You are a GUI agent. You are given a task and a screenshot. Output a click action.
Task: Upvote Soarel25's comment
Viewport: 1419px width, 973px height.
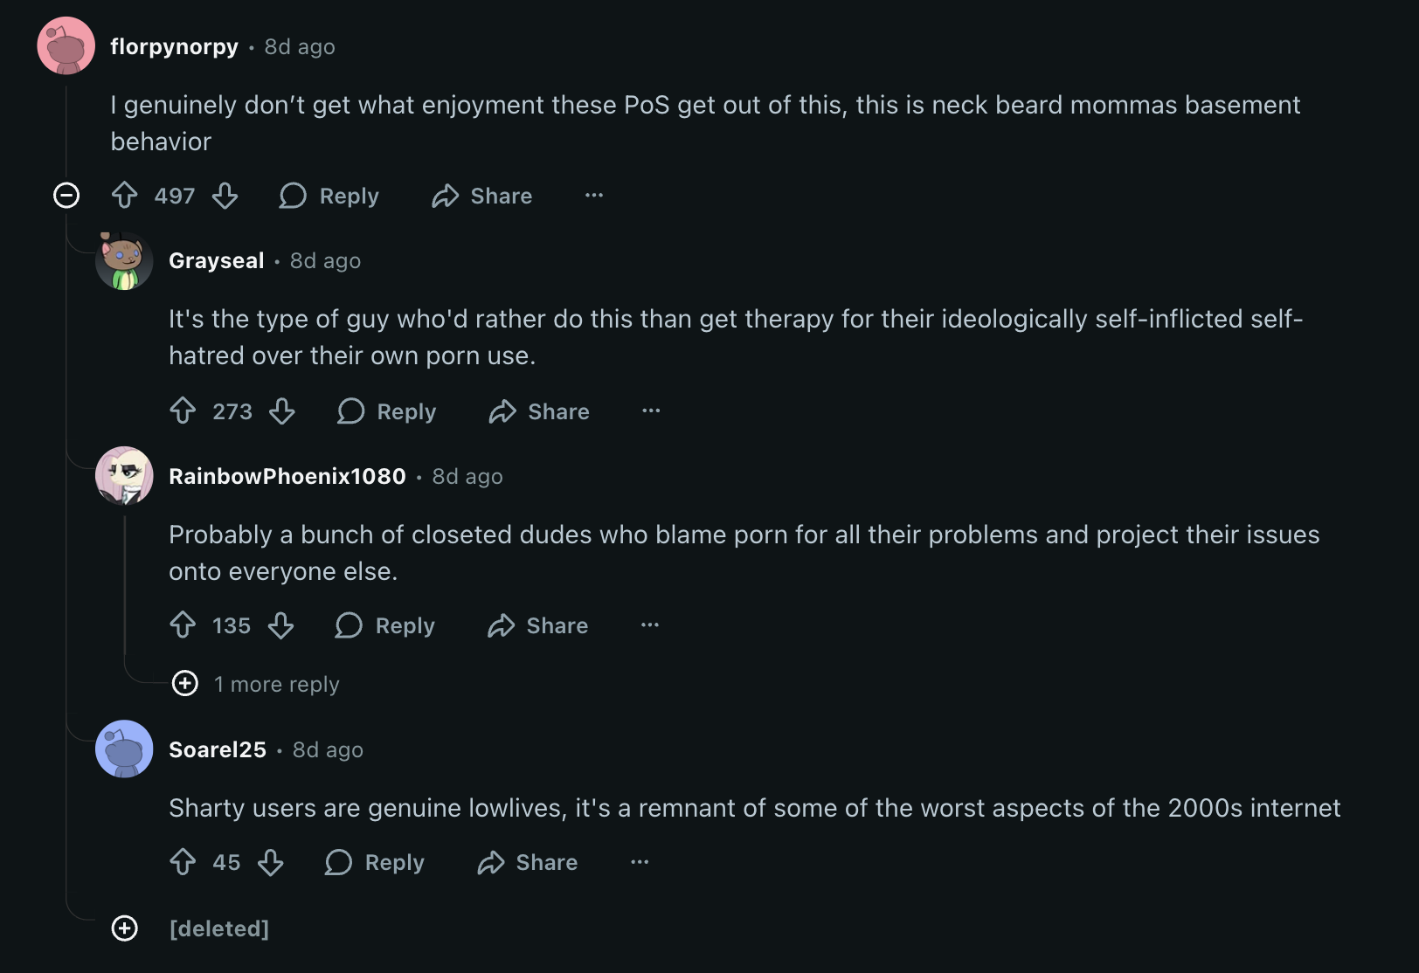pos(183,862)
